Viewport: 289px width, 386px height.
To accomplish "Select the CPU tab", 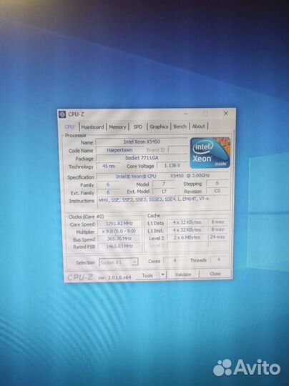I will coord(69,127).
